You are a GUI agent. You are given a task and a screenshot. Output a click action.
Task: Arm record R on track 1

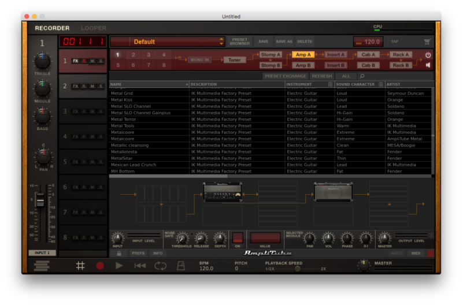point(84,61)
